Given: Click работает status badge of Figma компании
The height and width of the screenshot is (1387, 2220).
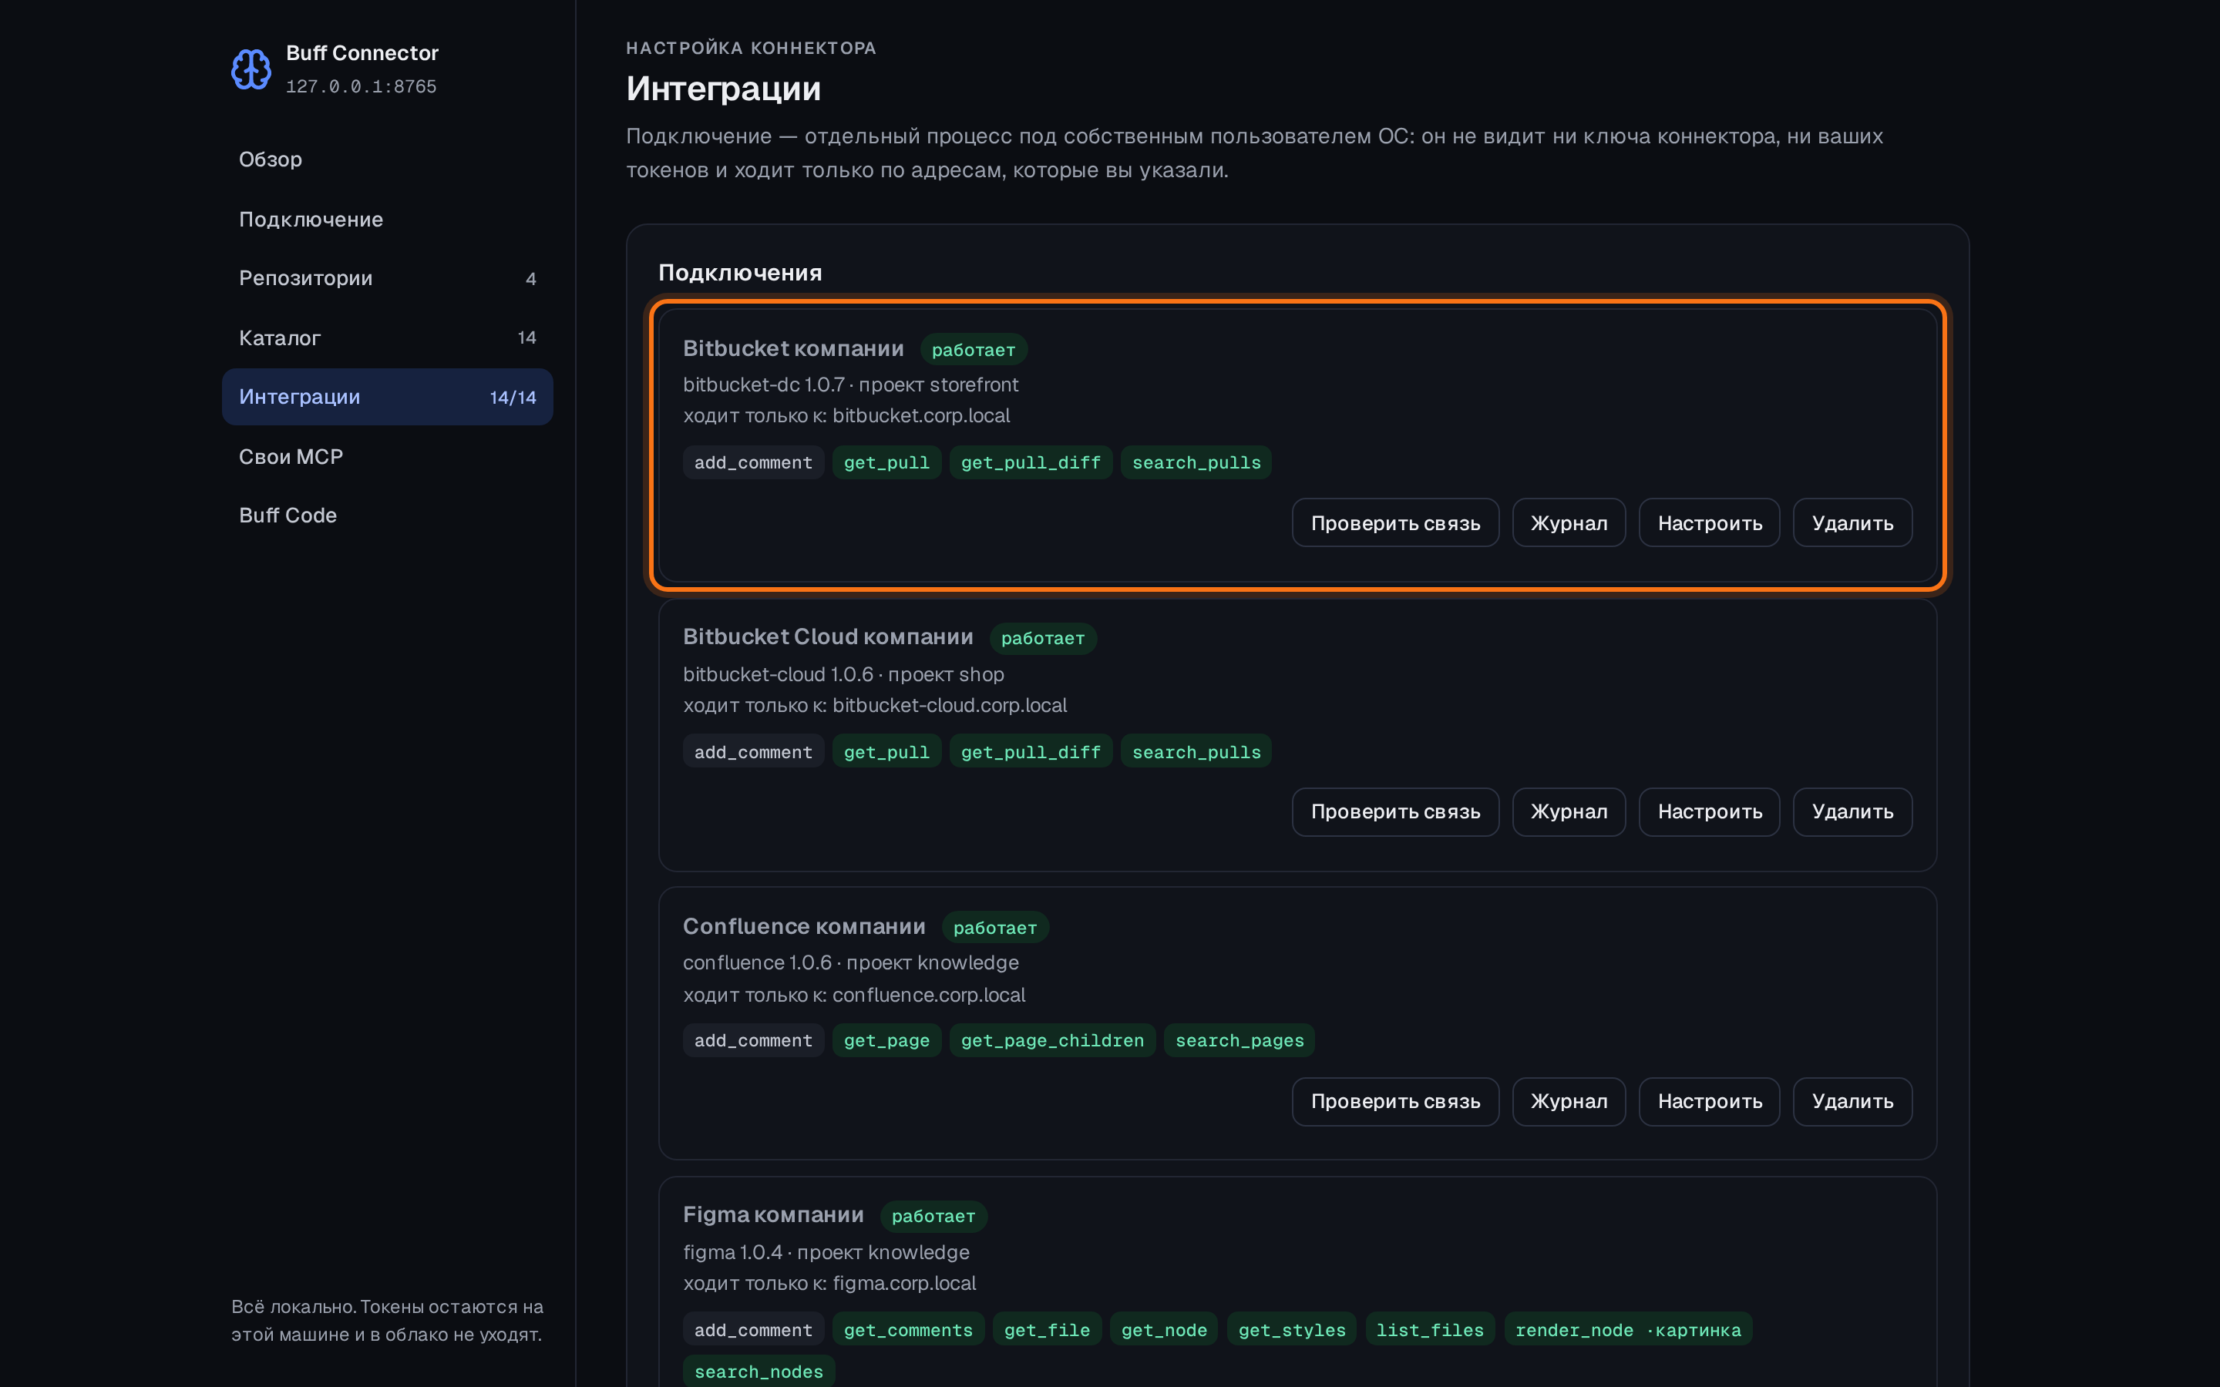Looking at the screenshot, I should [933, 1217].
